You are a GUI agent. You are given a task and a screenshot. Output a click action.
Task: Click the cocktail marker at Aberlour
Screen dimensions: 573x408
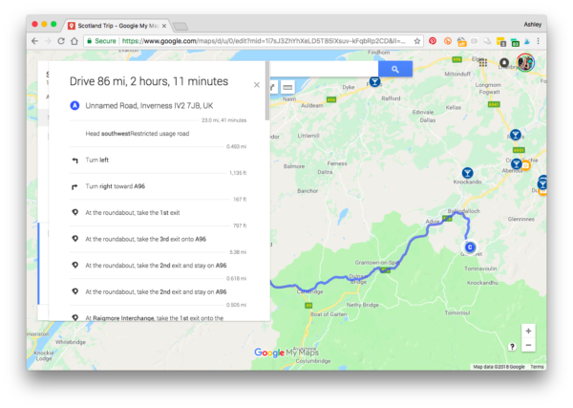point(516,163)
